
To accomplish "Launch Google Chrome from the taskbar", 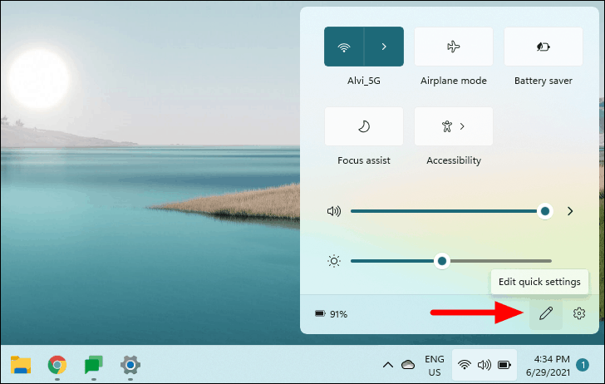I will click(x=57, y=365).
